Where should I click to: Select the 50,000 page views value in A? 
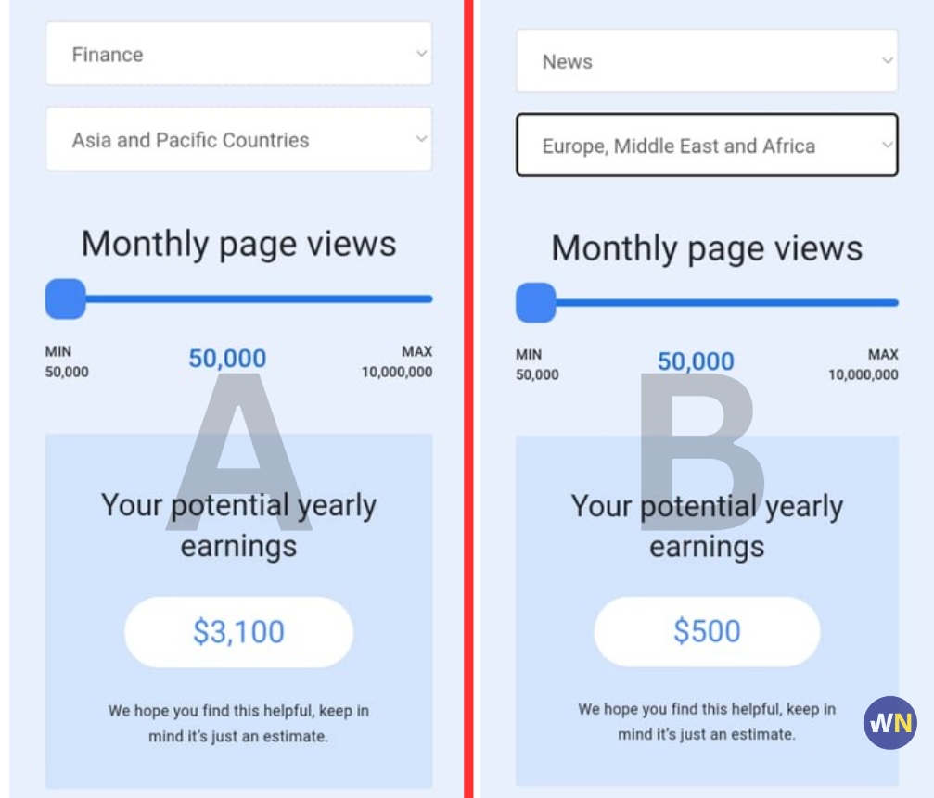tap(227, 358)
